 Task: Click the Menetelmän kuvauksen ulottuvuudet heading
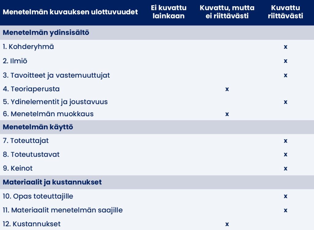coord(71,12)
